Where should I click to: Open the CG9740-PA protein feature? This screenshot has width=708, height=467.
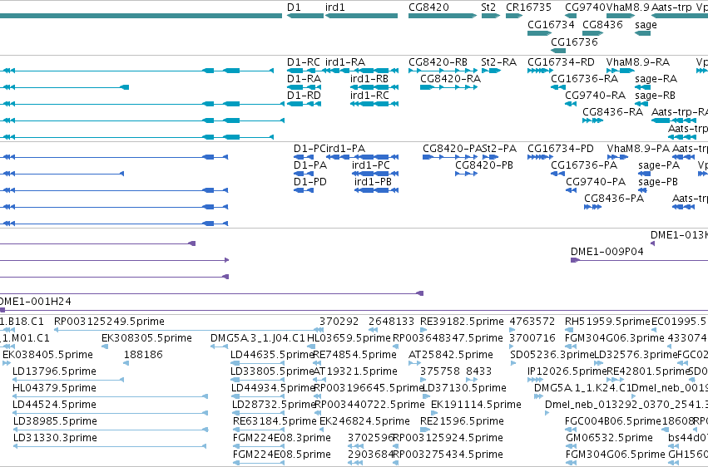pos(572,190)
